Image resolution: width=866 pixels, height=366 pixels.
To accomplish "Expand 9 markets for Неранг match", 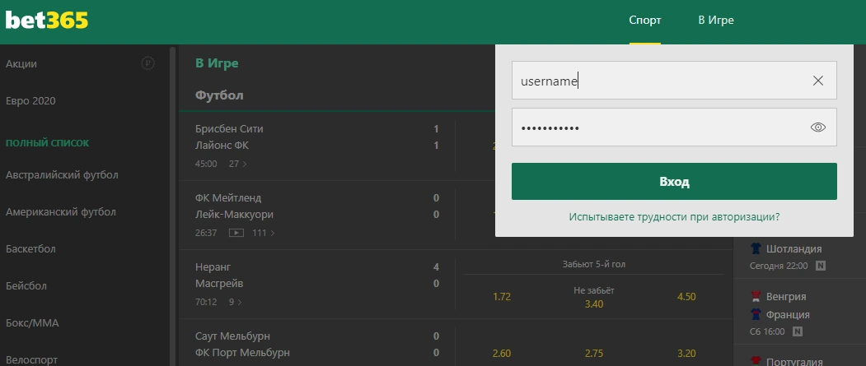I will pyautogui.click(x=236, y=302).
